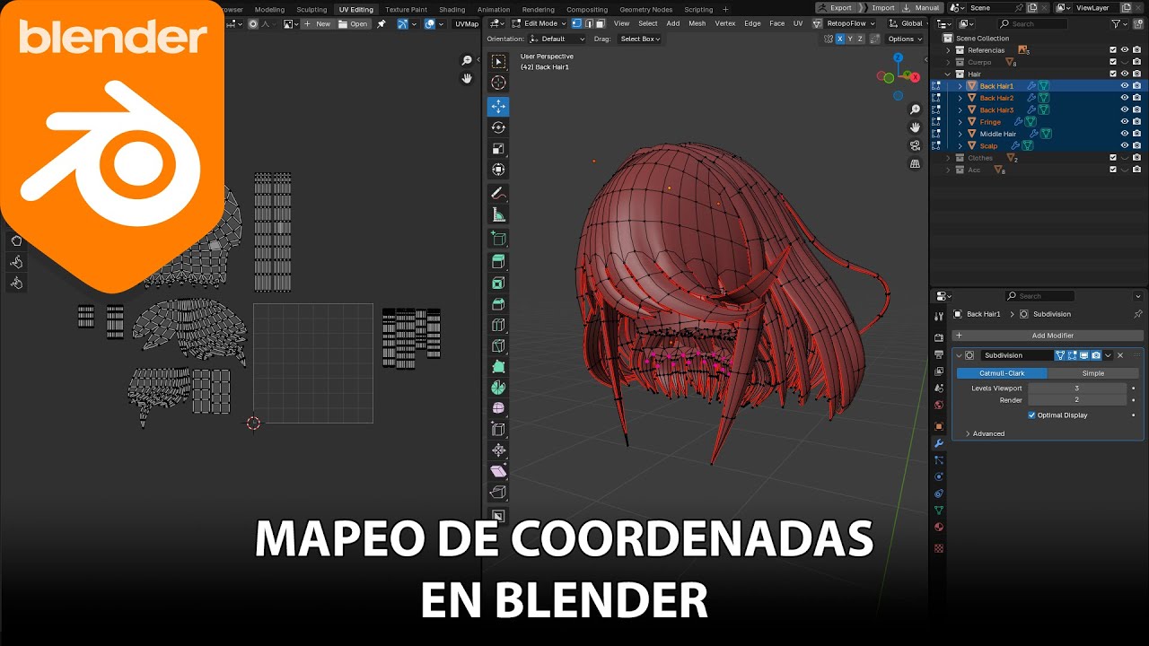1149x646 pixels.
Task: Select the Simple subdivision type
Action: point(1093,373)
